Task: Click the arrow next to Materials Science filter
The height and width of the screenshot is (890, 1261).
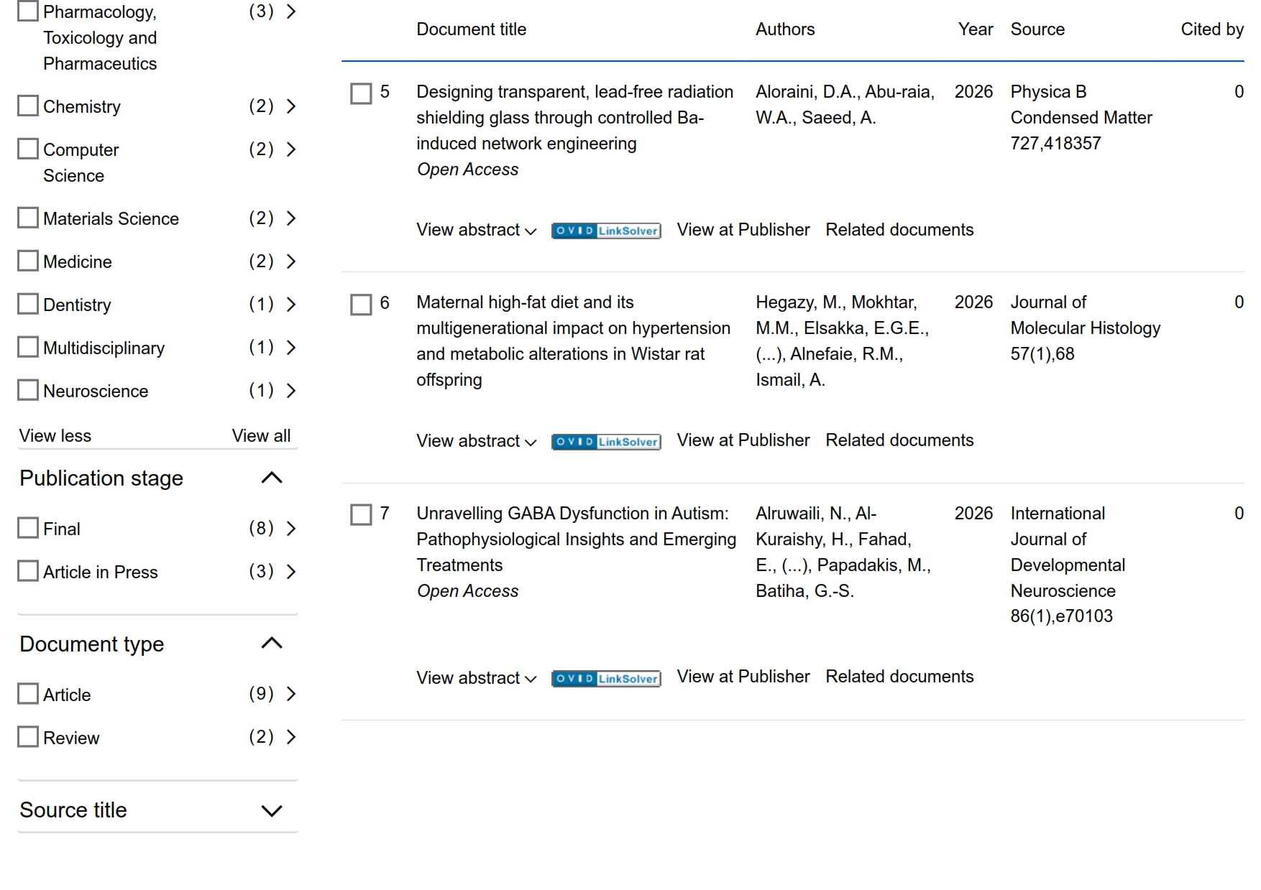Action: point(291,219)
